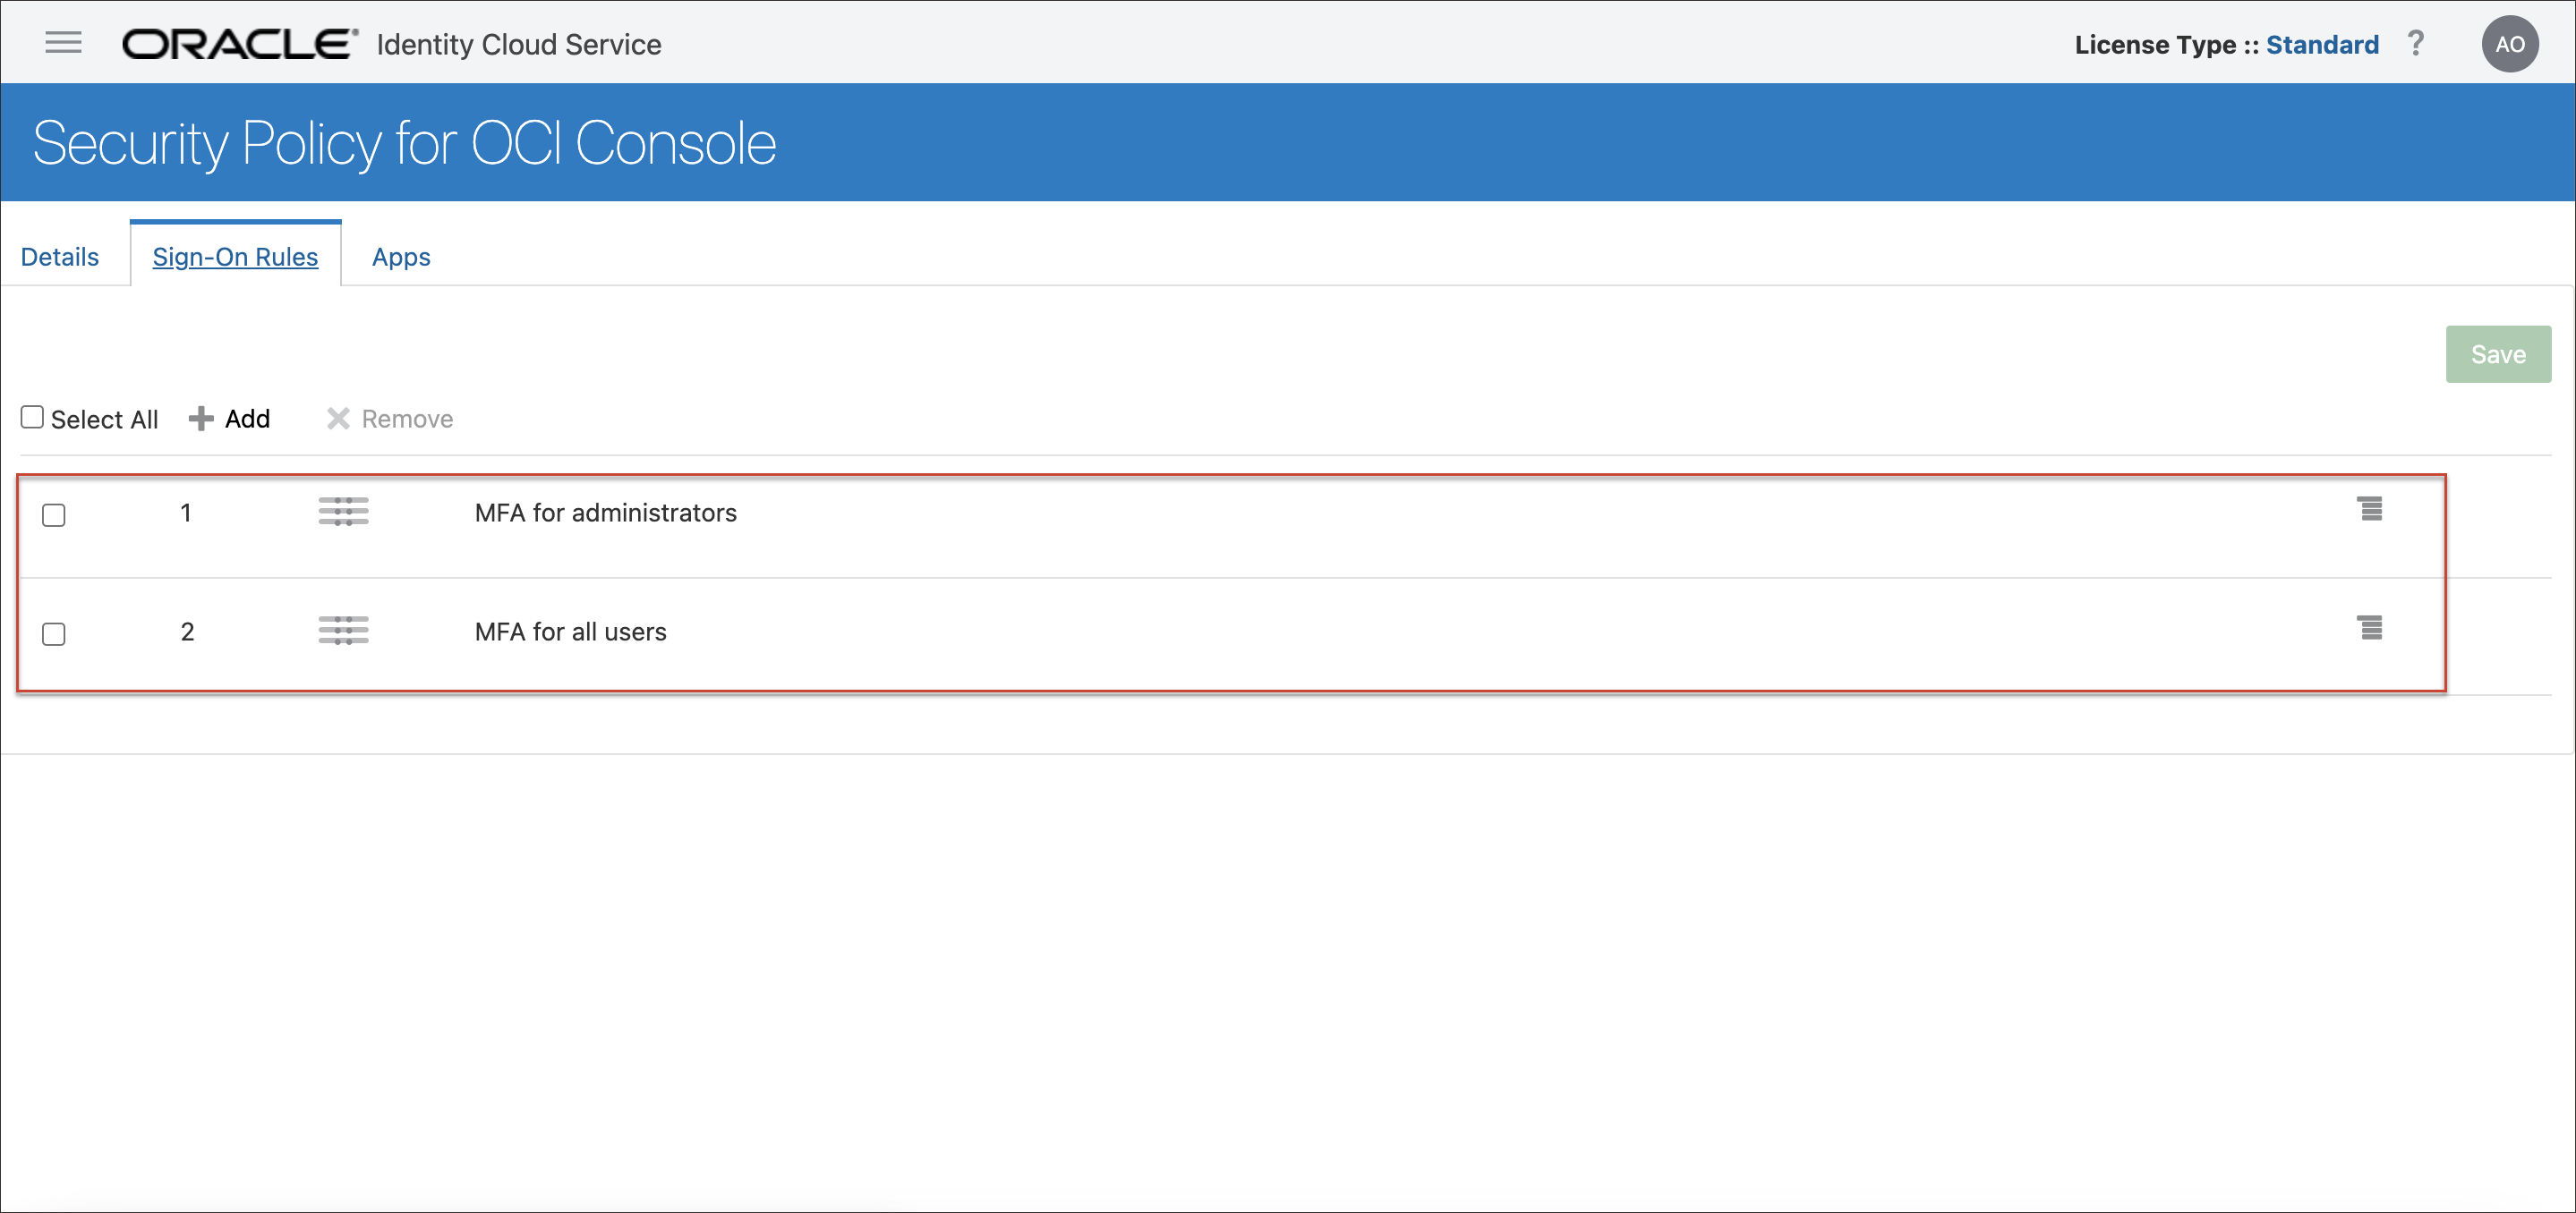Open the Sign-On Rules tab
Viewport: 2576px width, 1213px height.
click(x=235, y=256)
